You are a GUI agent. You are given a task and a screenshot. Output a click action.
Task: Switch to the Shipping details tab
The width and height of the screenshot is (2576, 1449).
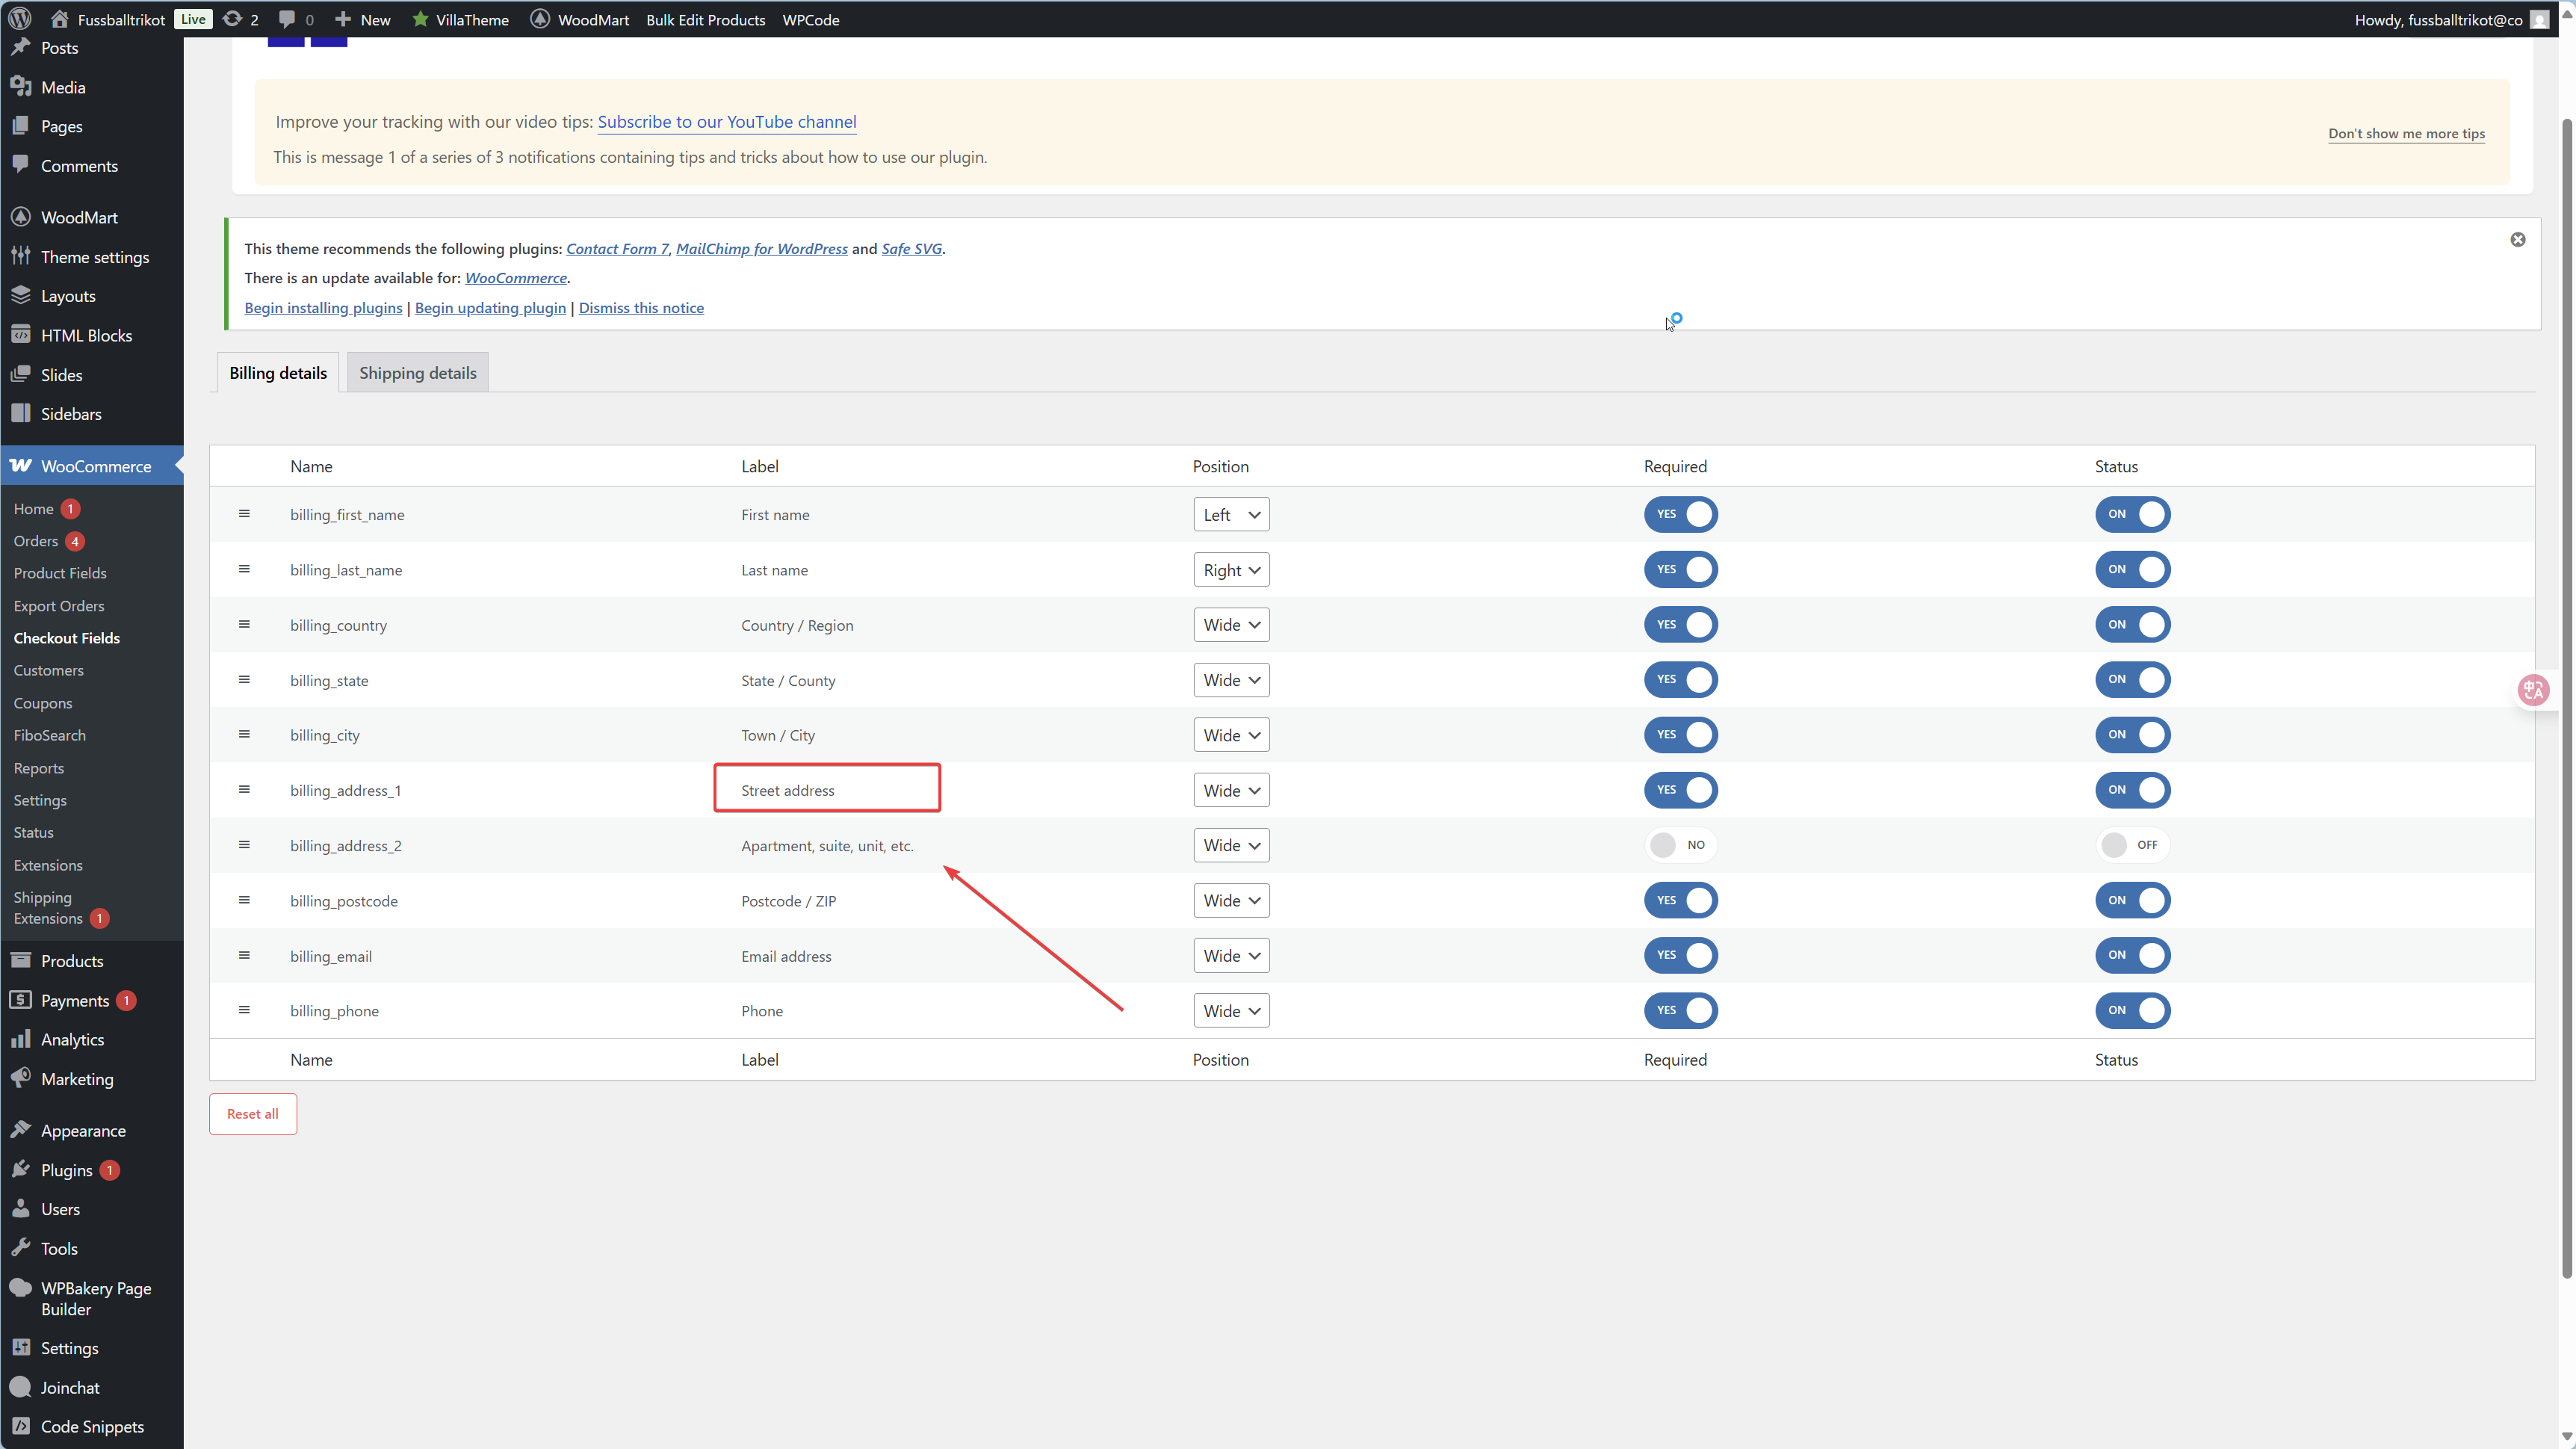point(418,373)
